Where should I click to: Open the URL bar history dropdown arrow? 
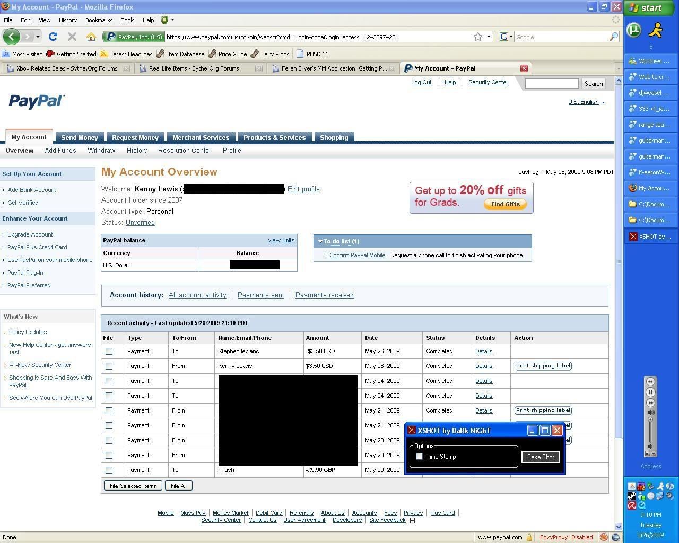[489, 37]
